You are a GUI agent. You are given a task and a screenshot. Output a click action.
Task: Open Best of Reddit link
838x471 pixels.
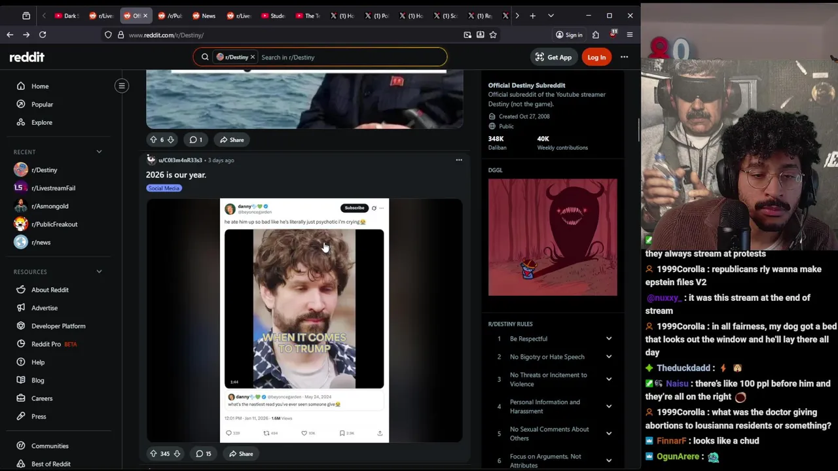pyautogui.click(x=51, y=464)
